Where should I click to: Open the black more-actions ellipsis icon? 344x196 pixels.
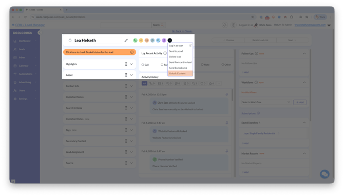[x=170, y=41]
